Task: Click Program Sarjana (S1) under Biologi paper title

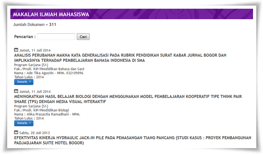Action: [x=31, y=106]
